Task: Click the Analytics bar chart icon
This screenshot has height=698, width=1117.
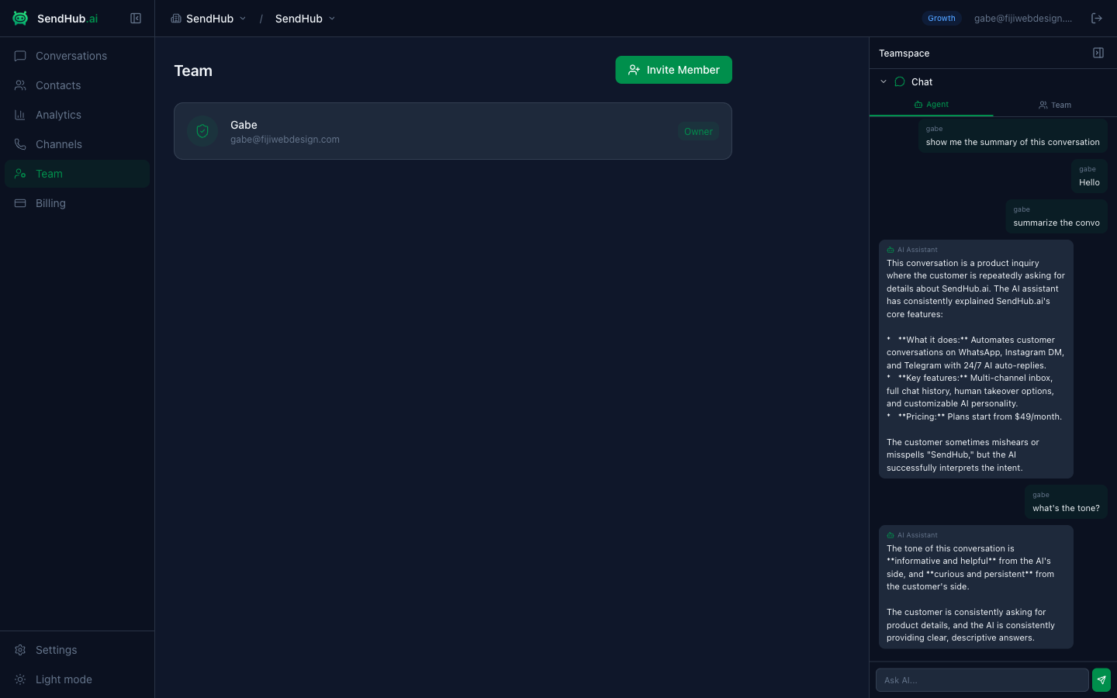Action: (20, 115)
